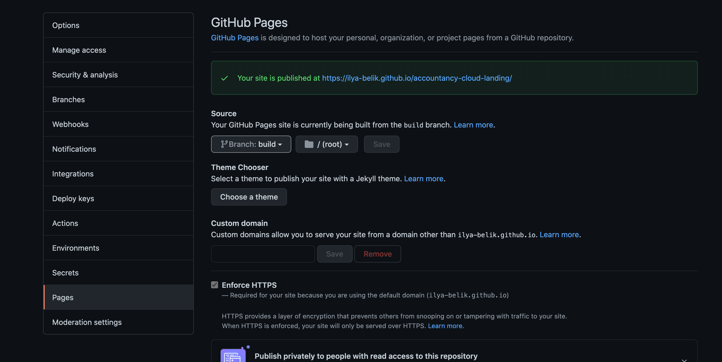Click the green checkmark success icon
This screenshot has width=722, height=362.
[224, 78]
